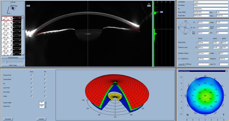The image size is (229, 121).
Task: Open the Corneal Thickness map dropdown
Action: coord(226,71)
